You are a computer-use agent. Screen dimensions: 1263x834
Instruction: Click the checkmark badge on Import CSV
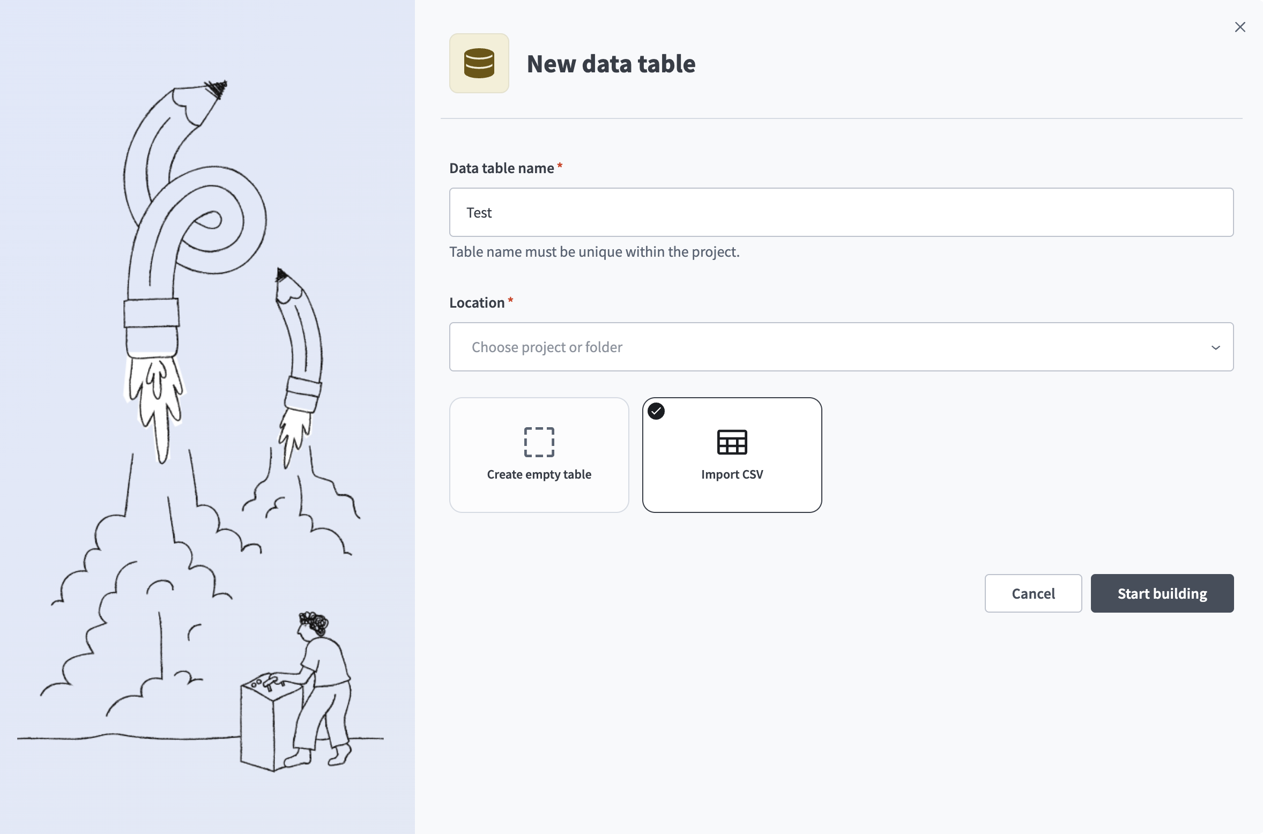[656, 411]
